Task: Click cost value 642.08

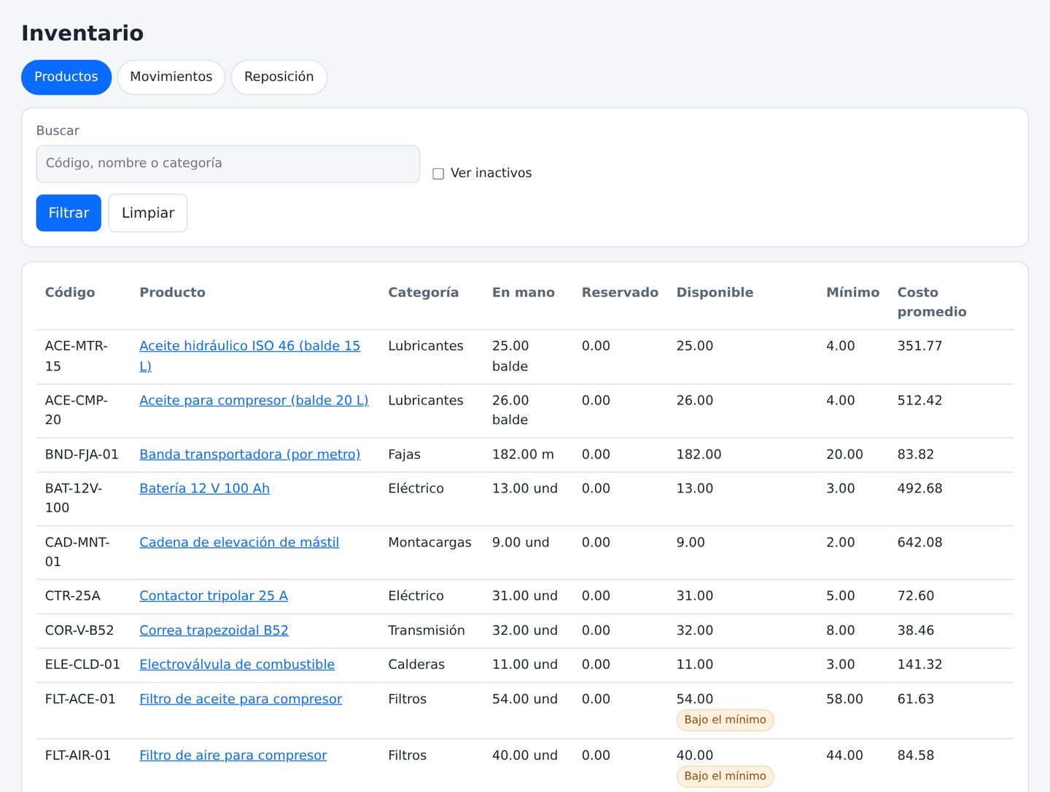Action: click(x=919, y=543)
